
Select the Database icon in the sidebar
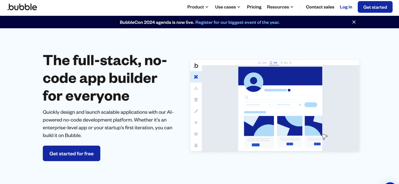click(196, 100)
